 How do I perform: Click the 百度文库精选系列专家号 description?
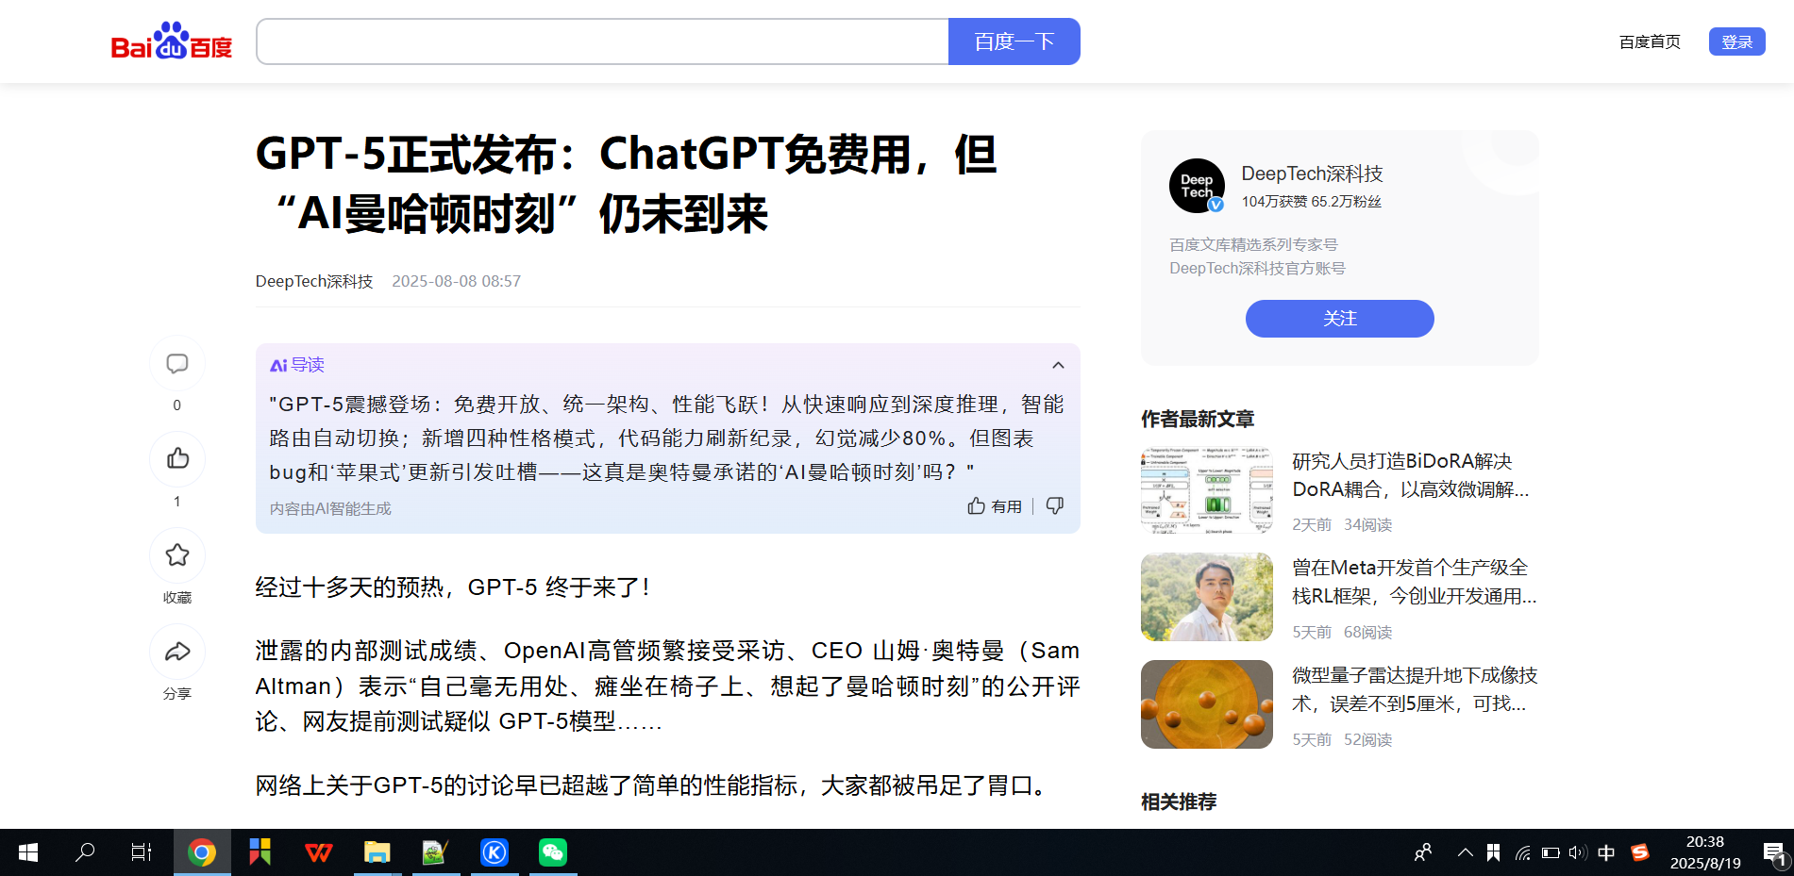click(x=1253, y=245)
